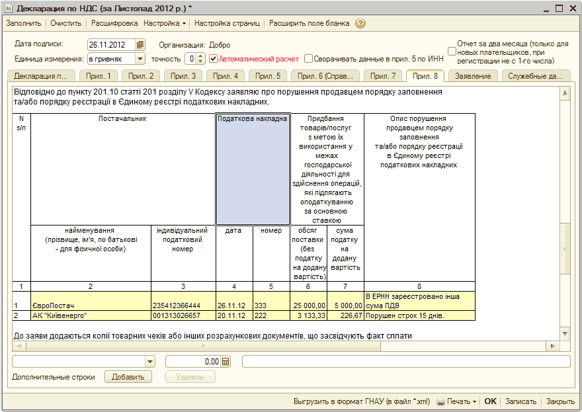Click invoice number 333 cell
The height and width of the screenshot is (412, 582).
[271, 301]
